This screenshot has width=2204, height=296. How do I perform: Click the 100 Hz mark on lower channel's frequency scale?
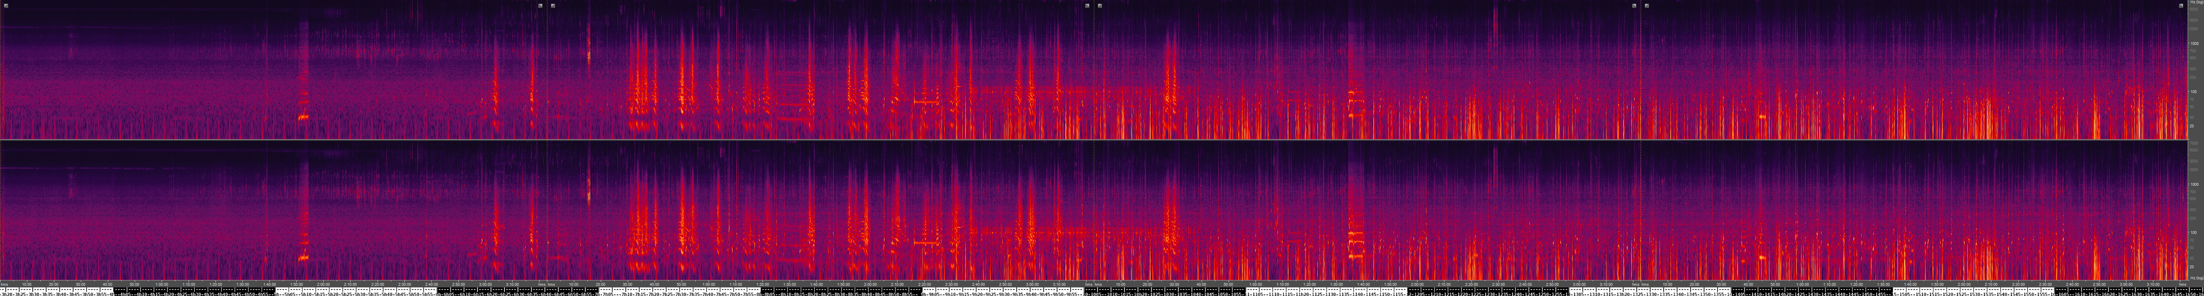point(2193,232)
